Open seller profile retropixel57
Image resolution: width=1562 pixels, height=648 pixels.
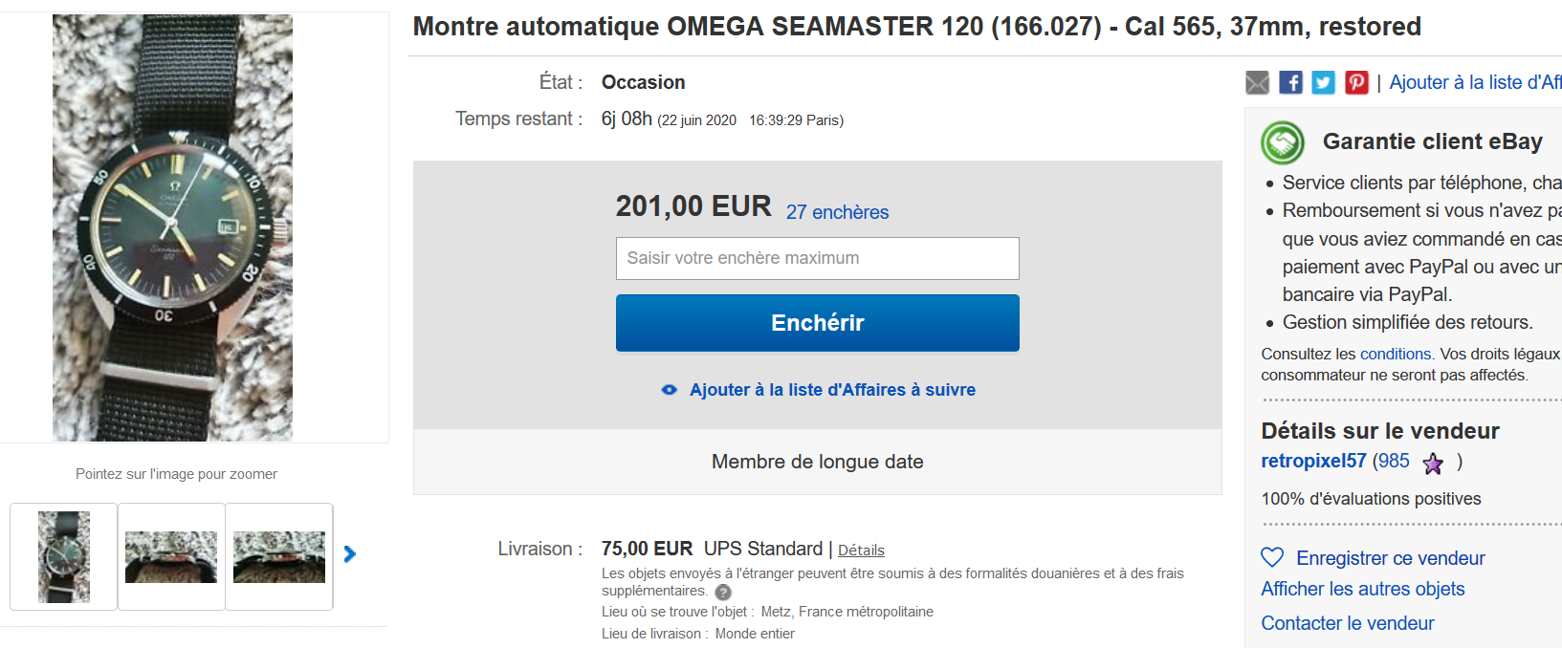tap(1313, 461)
